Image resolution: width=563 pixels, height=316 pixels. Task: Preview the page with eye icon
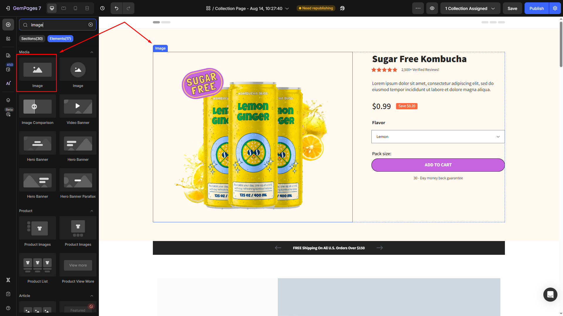coord(432,8)
